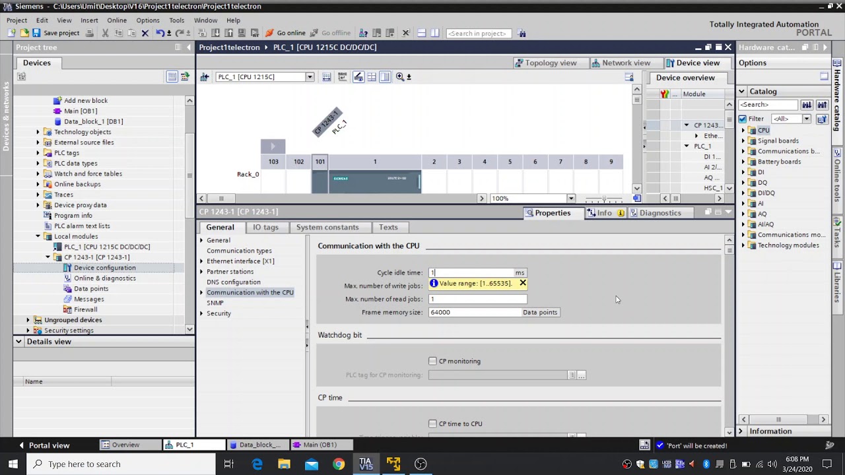Select SNMP in properties navigation
The image size is (845, 475).
[215, 303]
